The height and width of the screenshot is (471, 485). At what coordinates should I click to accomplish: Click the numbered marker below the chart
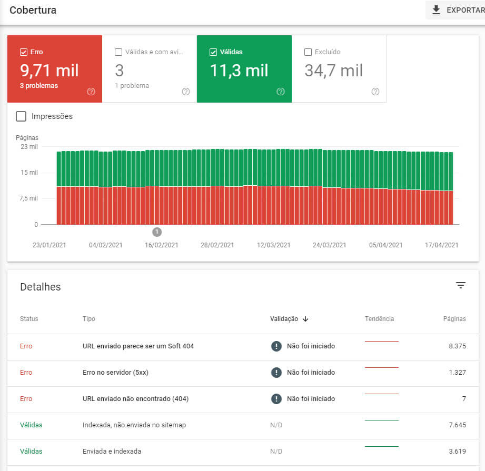156,232
